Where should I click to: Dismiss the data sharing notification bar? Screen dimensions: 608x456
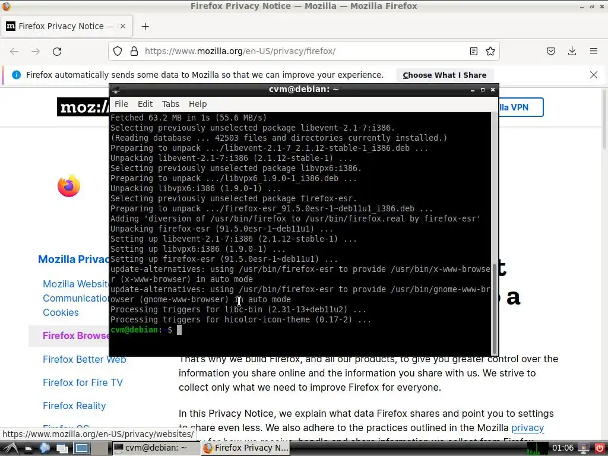594,75
